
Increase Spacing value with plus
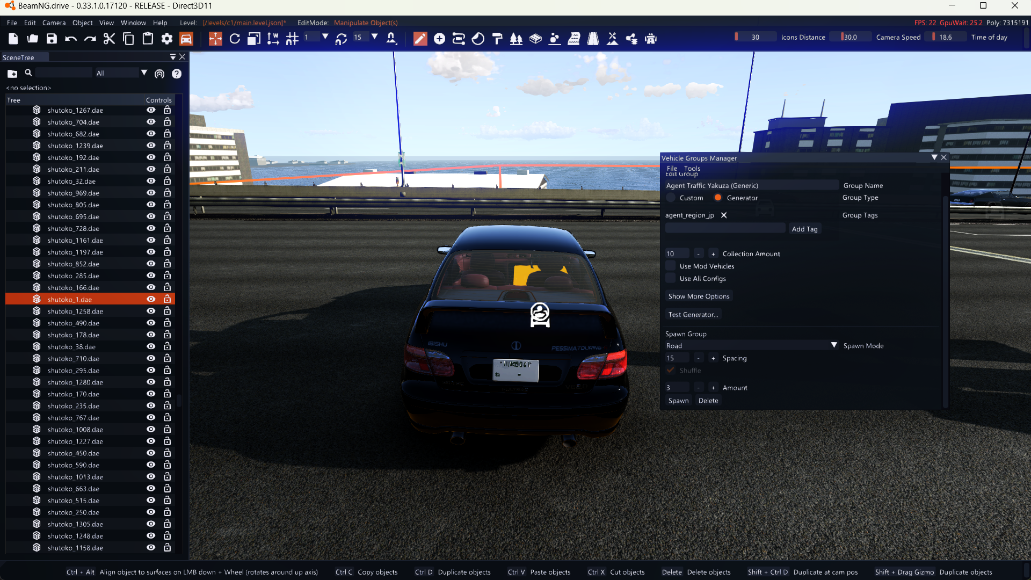coord(713,358)
